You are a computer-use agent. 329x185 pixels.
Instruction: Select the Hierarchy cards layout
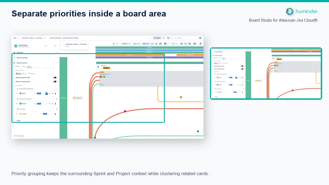[x=32, y=73]
